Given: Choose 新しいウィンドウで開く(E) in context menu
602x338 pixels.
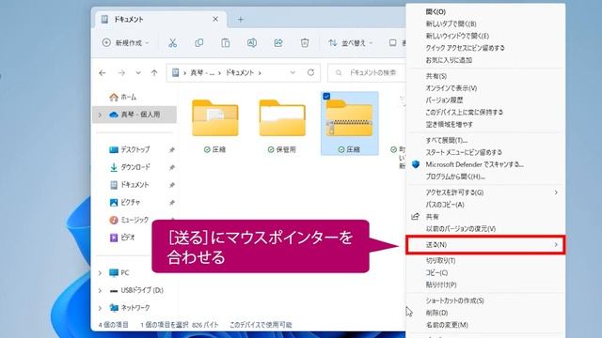Looking at the screenshot, I should tap(457, 36).
